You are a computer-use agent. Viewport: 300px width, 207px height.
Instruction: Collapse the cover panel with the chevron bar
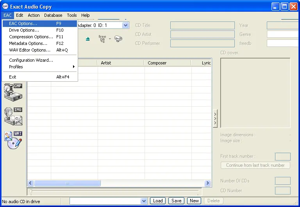pyautogui.click(x=215, y=118)
